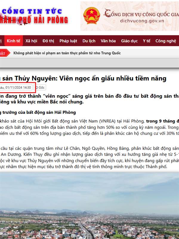Click the Hải Phòng real estate growth subheading
Screen dimensions: 179x239
click(x=38, y=112)
